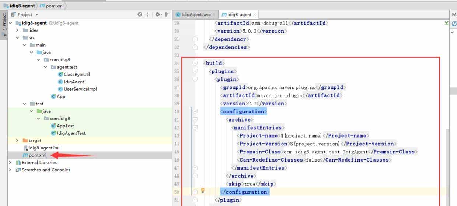Select the IdigAgent class in the tree
Image resolution: width=457 pixels, height=206 pixels.
click(74, 82)
